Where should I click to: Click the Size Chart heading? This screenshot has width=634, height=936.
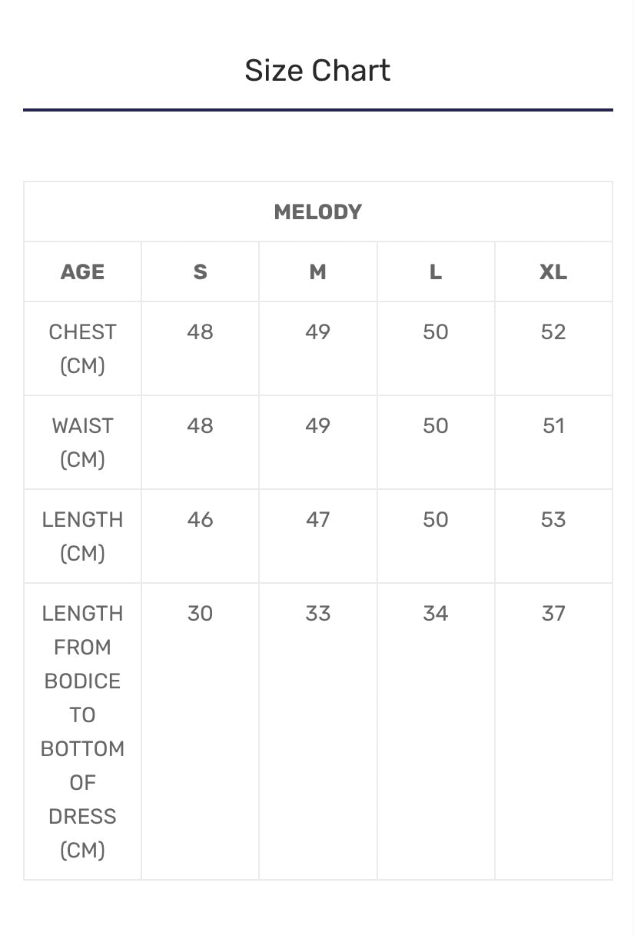317,71
